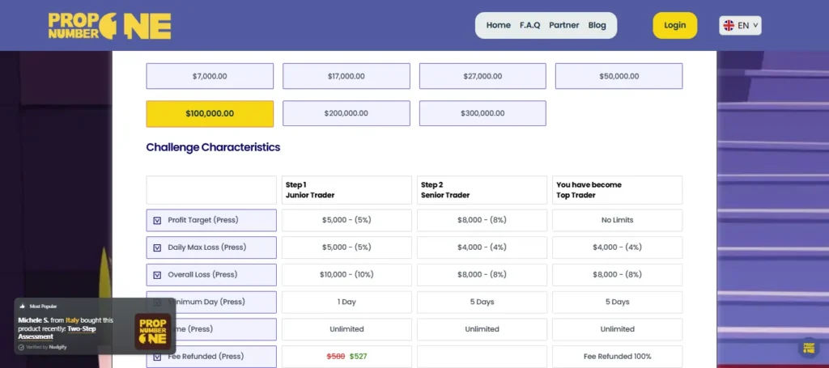The image size is (829, 368).
Task: Expand Fee Refunded (Press) row
Action: pyautogui.click(x=211, y=357)
